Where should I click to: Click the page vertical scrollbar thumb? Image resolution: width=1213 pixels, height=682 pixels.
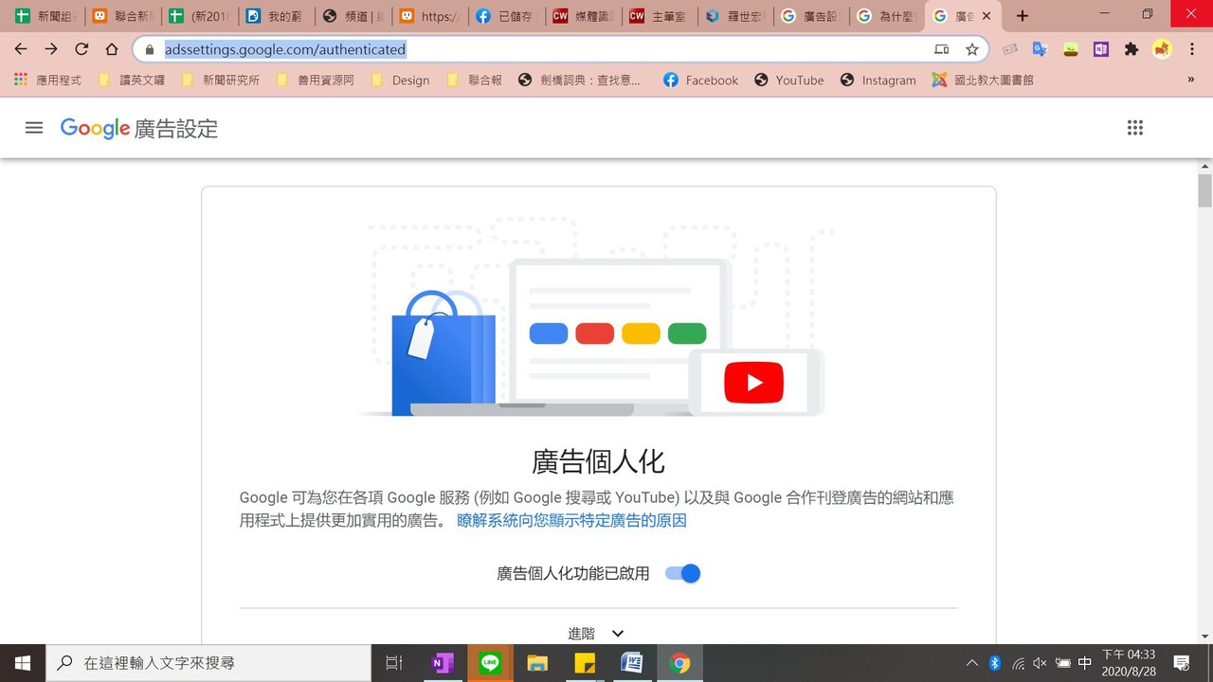[1204, 189]
